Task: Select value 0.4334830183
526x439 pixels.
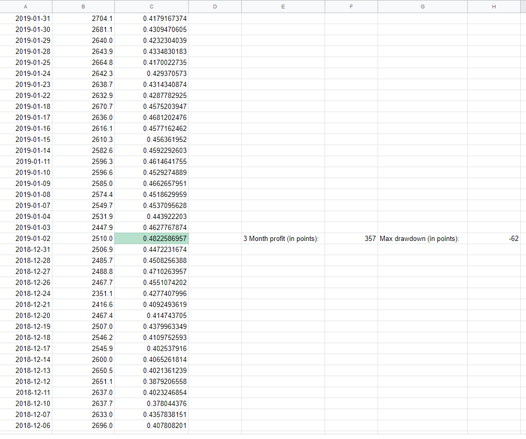Action: click(x=151, y=52)
